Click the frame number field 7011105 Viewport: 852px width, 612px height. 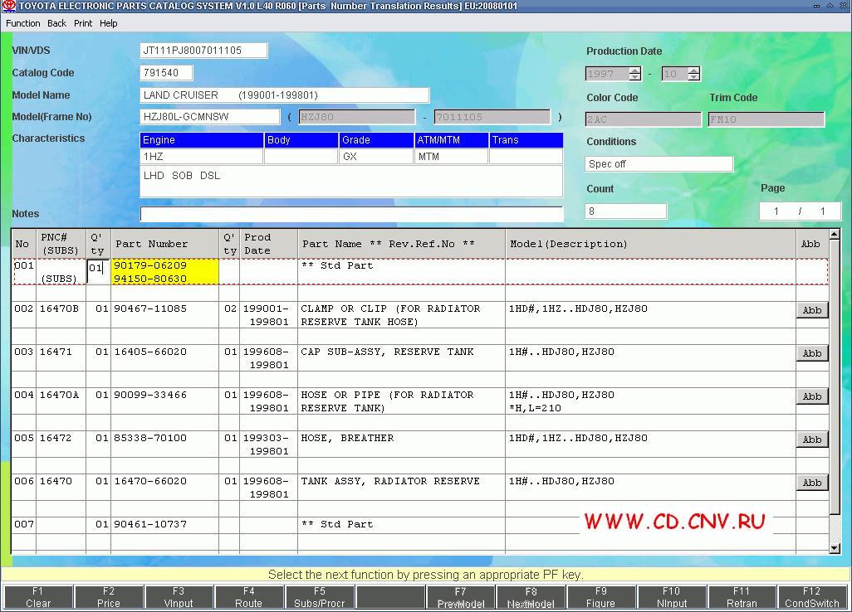click(492, 117)
